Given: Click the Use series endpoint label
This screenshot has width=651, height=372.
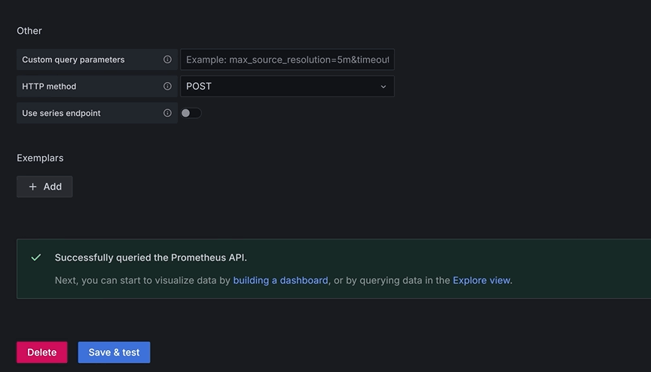Looking at the screenshot, I should click(x=61, y=113).
